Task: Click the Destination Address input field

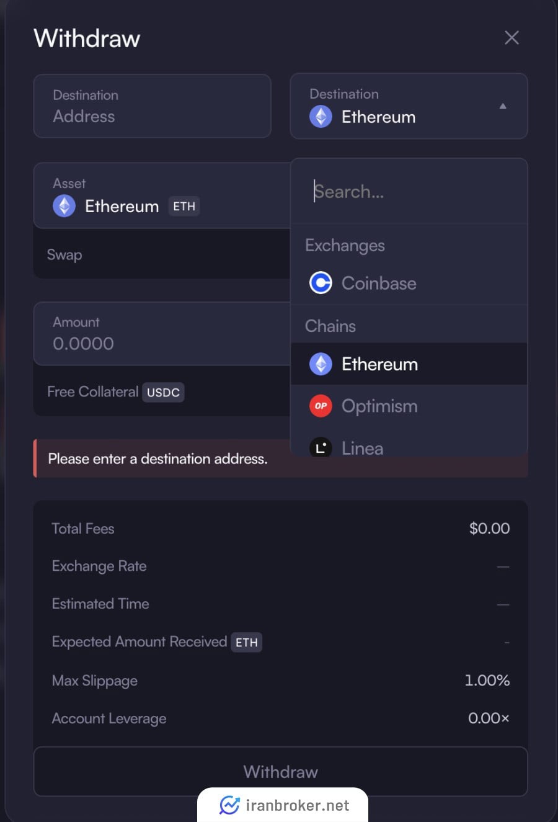Action: point(152,106)
